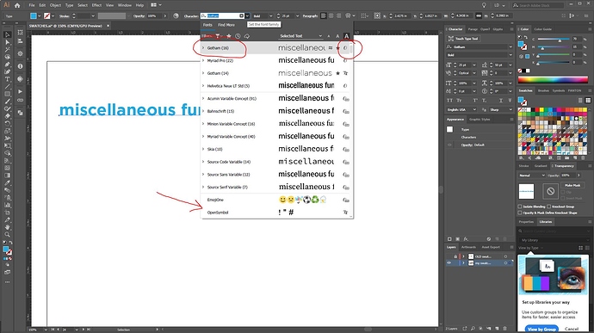Select largest sample text size icon
This screenshot has width=594, height=333.
[x=346, y=36]
